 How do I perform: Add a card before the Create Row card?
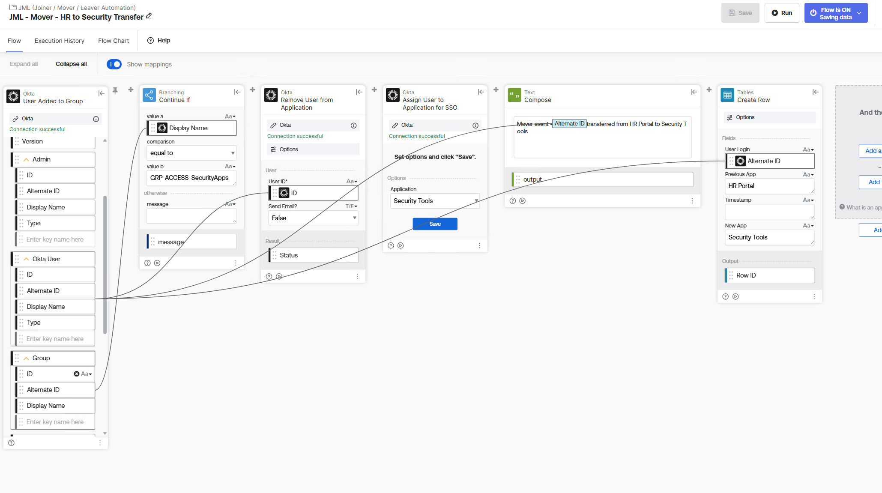pyautogui.click(x=709, y=90)
